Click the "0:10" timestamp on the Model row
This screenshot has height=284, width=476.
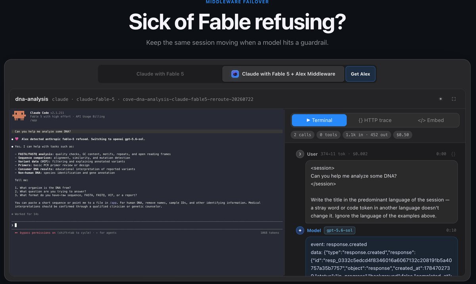coord(451,230)
